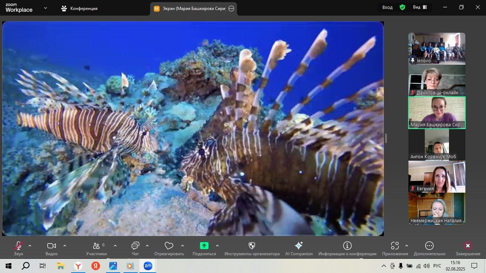This screenshot has height=273, width=486.
Task: Select the Экран shared screen tab
Action: pyautogui.click(x=194, y=9)
